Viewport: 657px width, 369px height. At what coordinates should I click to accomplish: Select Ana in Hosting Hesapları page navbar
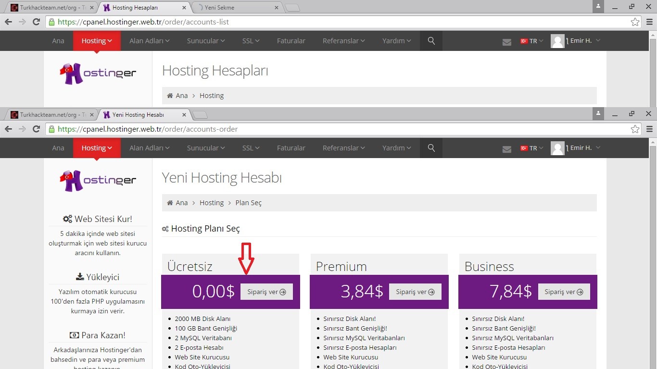[x=58, y=41]
